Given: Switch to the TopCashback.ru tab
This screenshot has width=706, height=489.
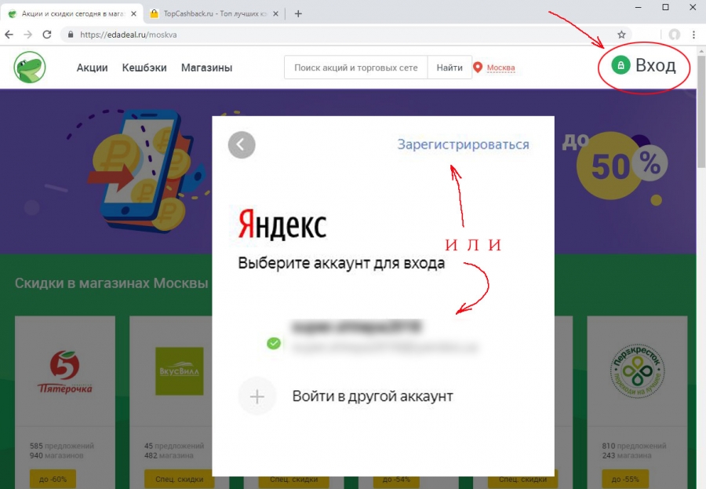Looking at the screenshot, I should pyautogui.click(x=214, y=14).
